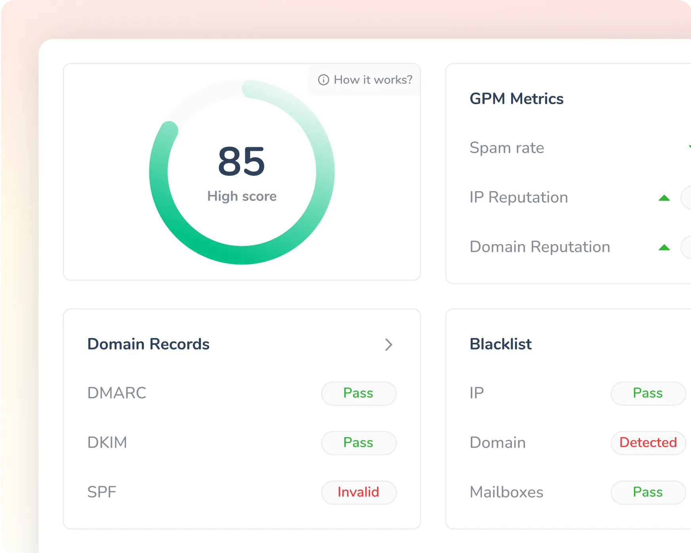Select the Mailboxes Pass badge
691x553 pixels.
pyautogui.click(x=648, y=492)
